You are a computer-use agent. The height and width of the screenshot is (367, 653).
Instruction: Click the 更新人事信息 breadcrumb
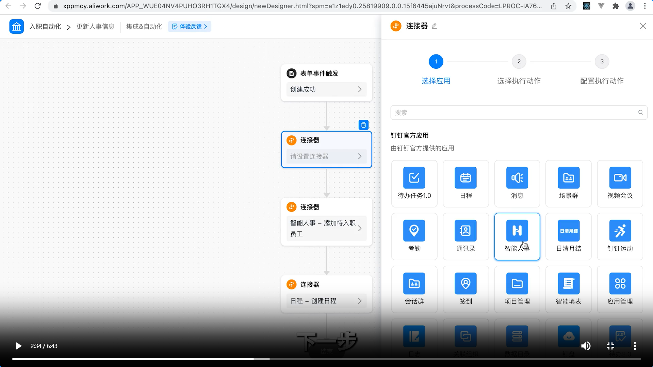(95, 27)
